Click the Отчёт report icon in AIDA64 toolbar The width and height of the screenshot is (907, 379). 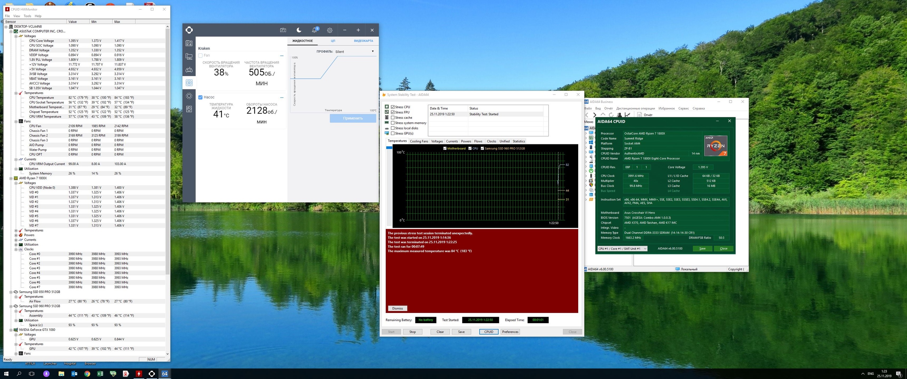(x=640, y=115)
